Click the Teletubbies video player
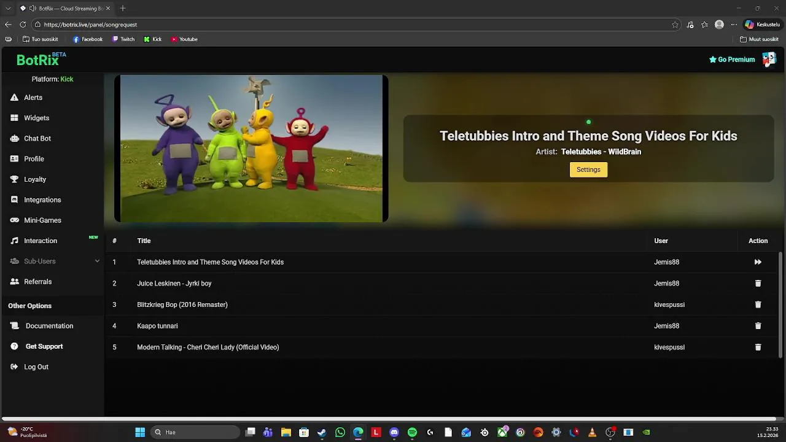This screenshot has height=442, width=786. coord(251,149)
